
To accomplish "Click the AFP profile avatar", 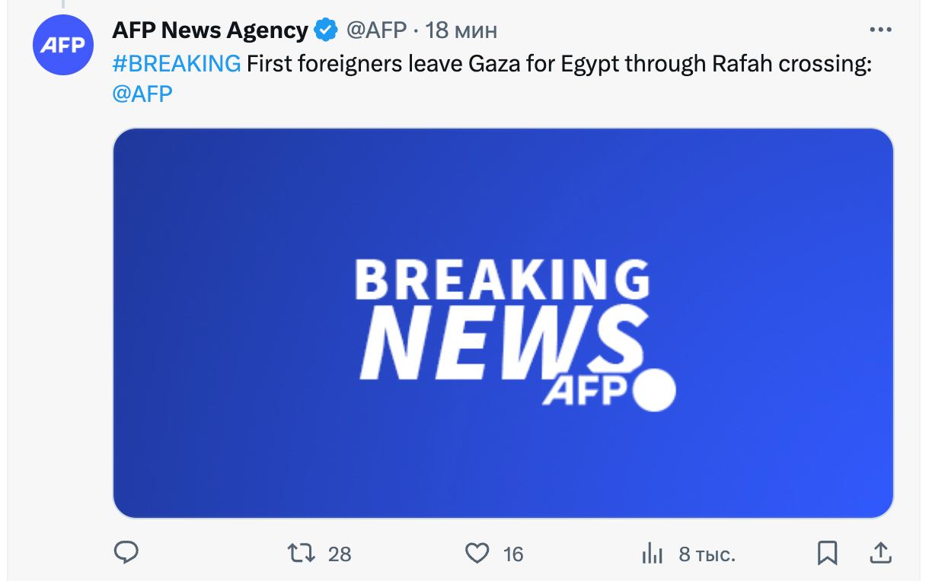I will point(62,45).
